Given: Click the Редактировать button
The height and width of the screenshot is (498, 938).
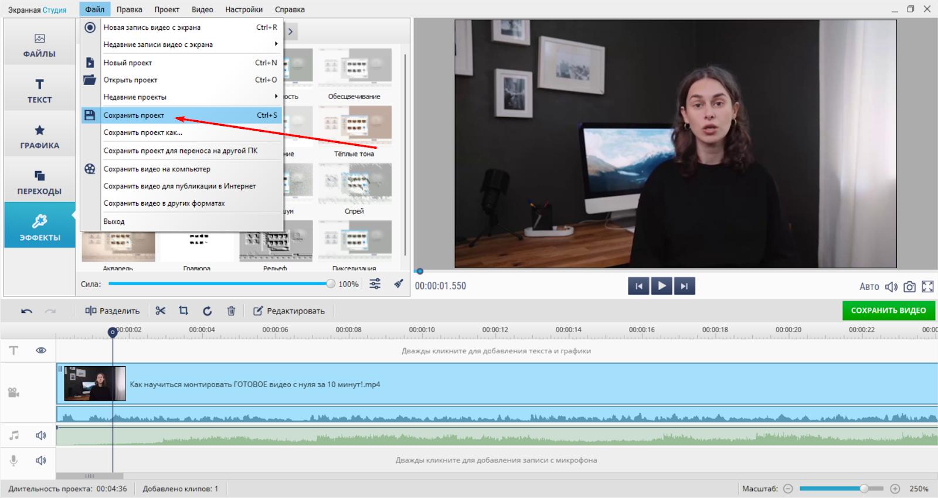Looking at the screenshot, I should pyautogui.click(x=289, y=311).
